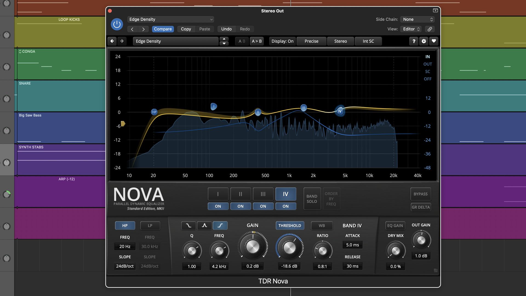Viewport: 526px width, 296px height.
Task: Open the Side Chain dropdown set to None
Action: pyautogui.click(x=417, y=19)
